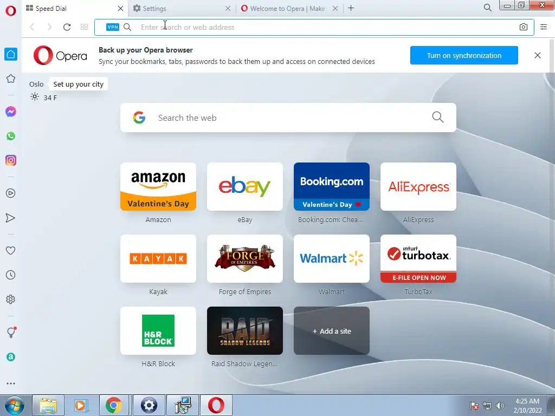Viewport: 555px width, 416px height.
Task: Go to the Home sidebar icon
Action: (11, 54)
